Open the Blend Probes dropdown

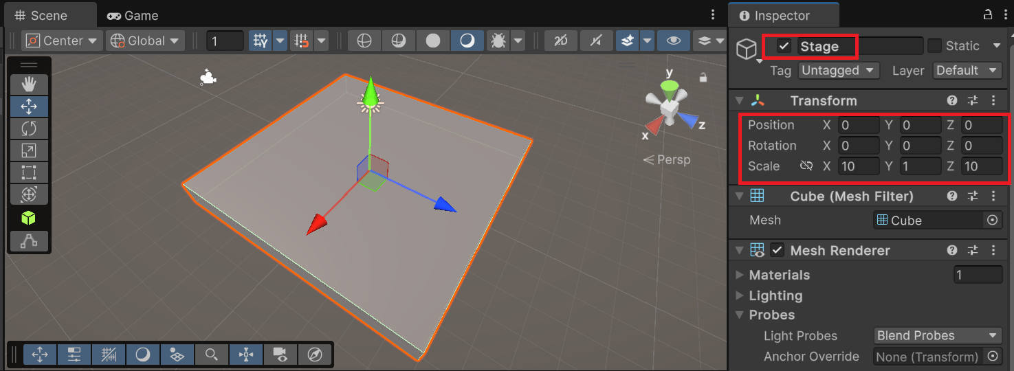click(937, 335)
